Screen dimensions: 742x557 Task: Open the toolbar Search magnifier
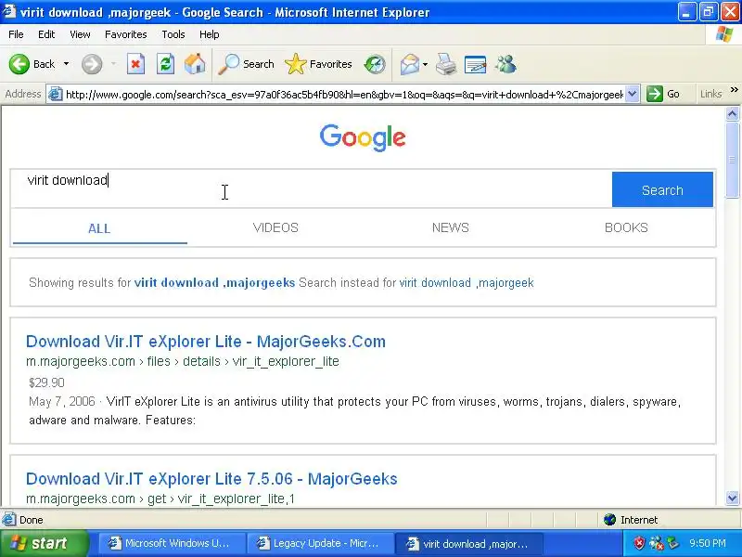click(x=246, y=64)
